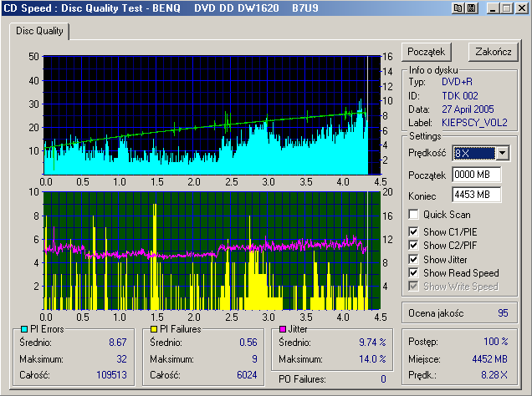This screenshot has width=532, height=396.
Task: Click the label value KIEPSCY_VOL2
Action: (474, 123)
